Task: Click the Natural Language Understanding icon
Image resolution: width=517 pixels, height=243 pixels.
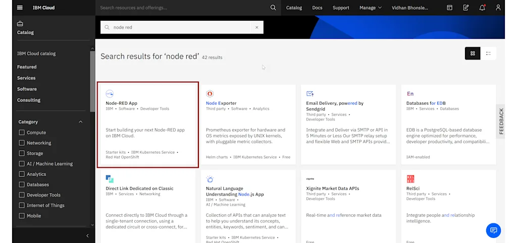Action: (x=210, y=179)
